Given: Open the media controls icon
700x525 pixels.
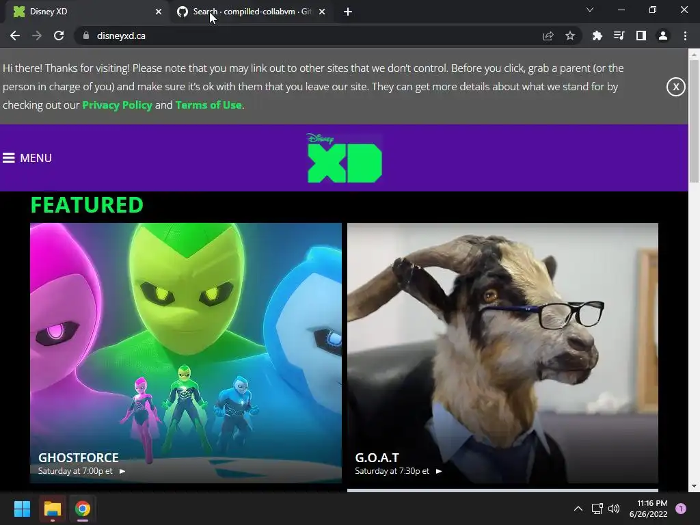Looking at the screenshot, I should coord(619,36).
